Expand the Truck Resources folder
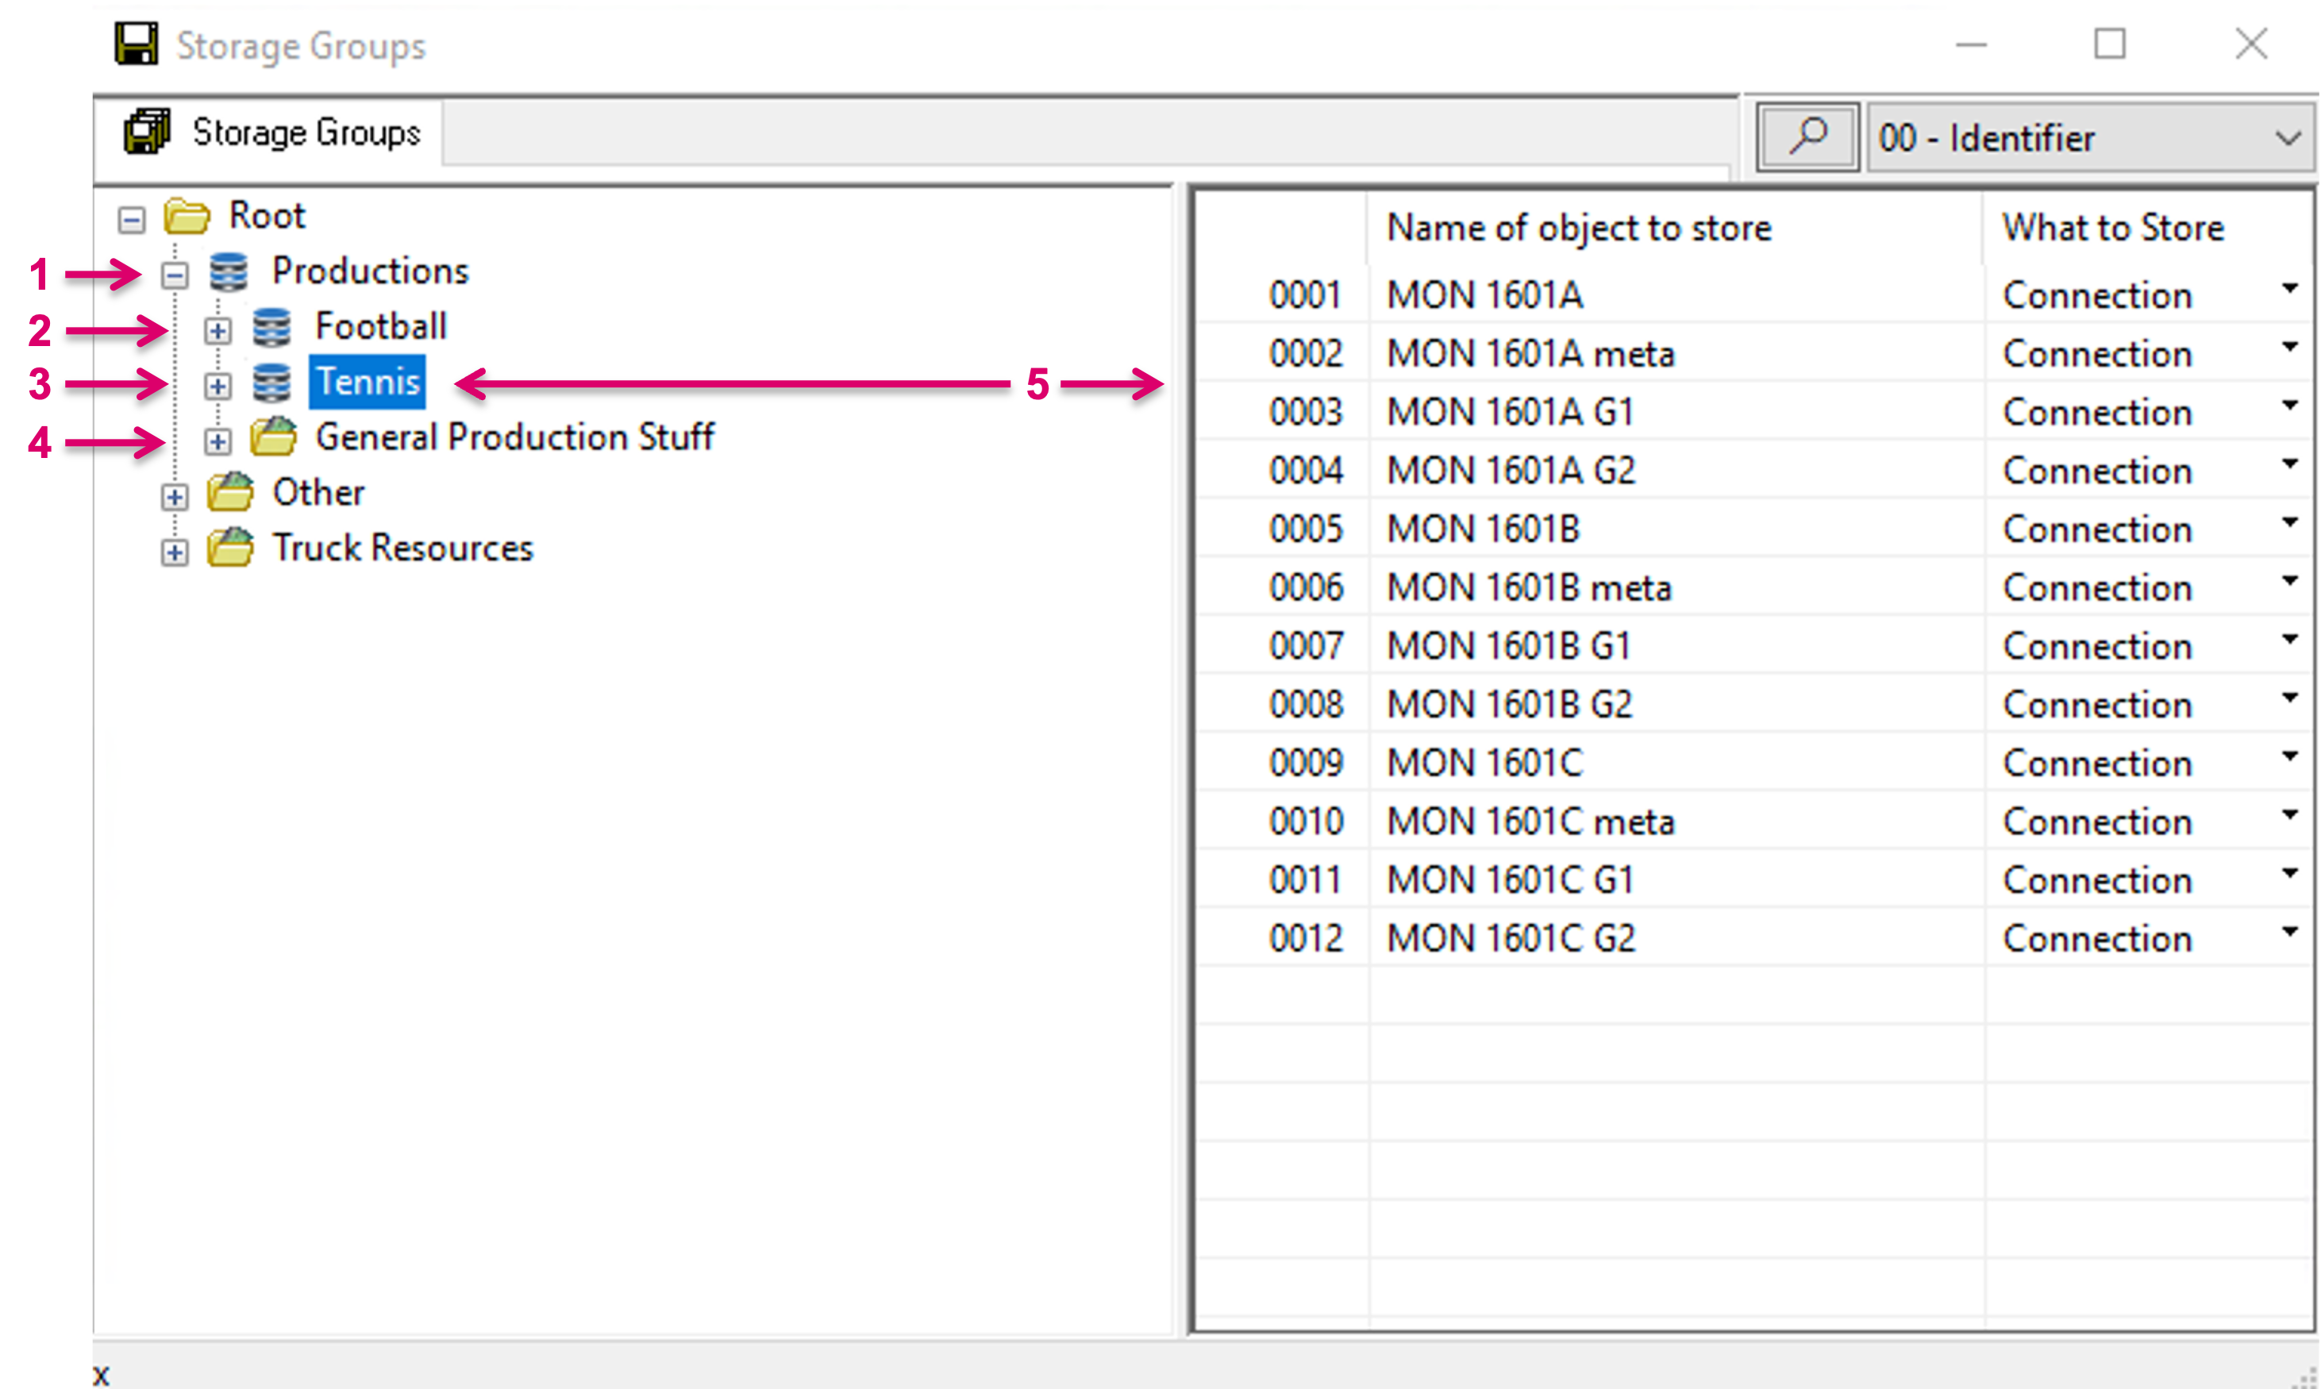This screenshot has height=1389, width=2321. pyautogui.click(x=175, y=552)
